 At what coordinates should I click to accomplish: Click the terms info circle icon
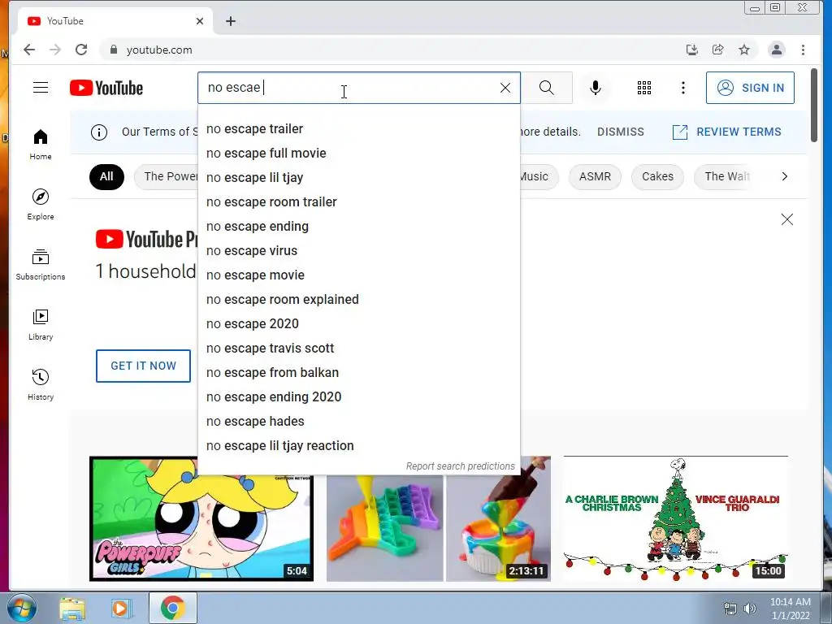[98, 132]
